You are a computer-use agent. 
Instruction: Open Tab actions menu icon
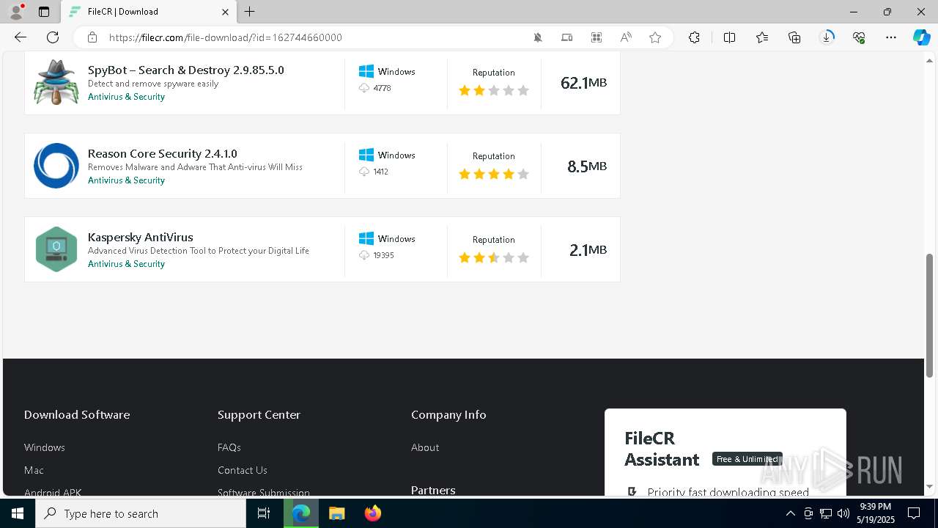point(44,12)
